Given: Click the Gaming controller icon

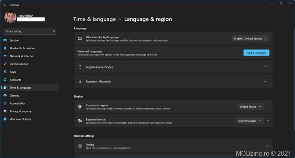Looking at the screenshot, I should [x=5, y=95].
